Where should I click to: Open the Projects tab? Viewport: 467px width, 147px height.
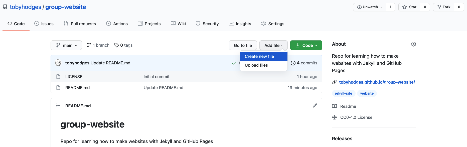[149, 24]
